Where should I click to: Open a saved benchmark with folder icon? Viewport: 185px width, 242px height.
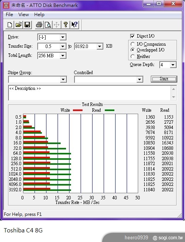[19, 25]
